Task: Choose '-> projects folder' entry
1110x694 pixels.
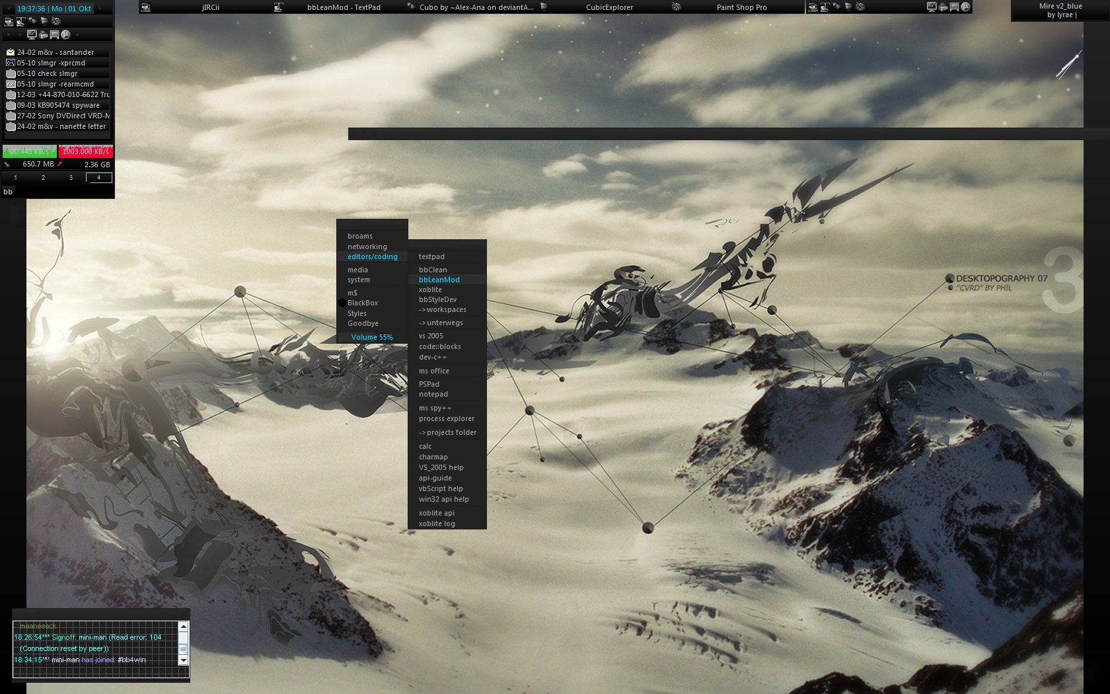Action: pyautogui.click(x=447, y=432)
